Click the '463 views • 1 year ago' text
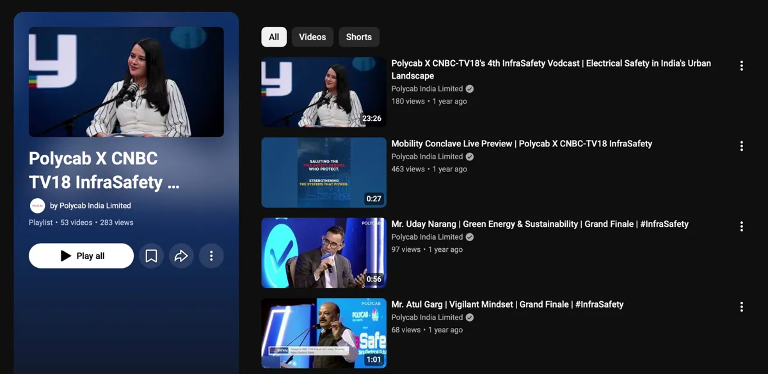768x374 pixels. point(429,169)
